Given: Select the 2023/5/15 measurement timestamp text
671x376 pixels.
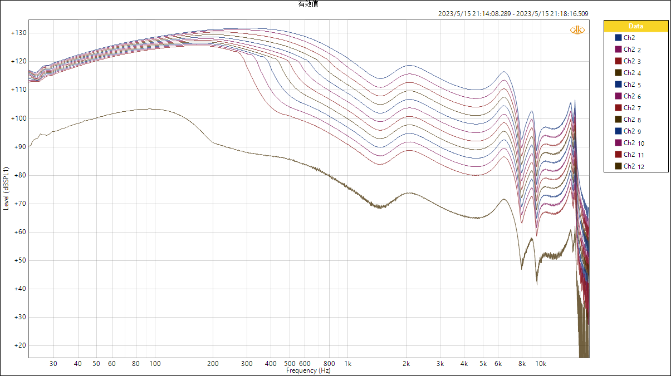Looking at the screenshot, I should point(513,14).
